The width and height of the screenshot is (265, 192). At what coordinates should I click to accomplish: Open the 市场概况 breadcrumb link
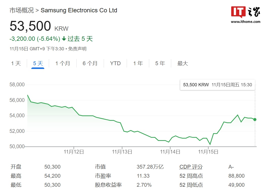pyautogui.click(x=21, y=10)
